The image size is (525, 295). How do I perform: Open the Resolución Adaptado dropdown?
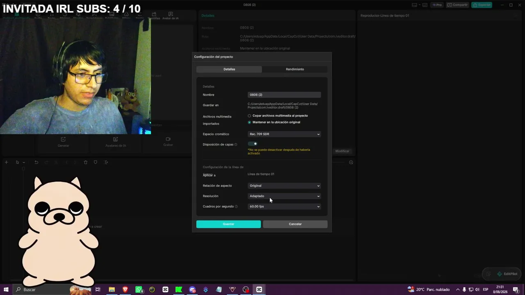[x=284, y=196]
